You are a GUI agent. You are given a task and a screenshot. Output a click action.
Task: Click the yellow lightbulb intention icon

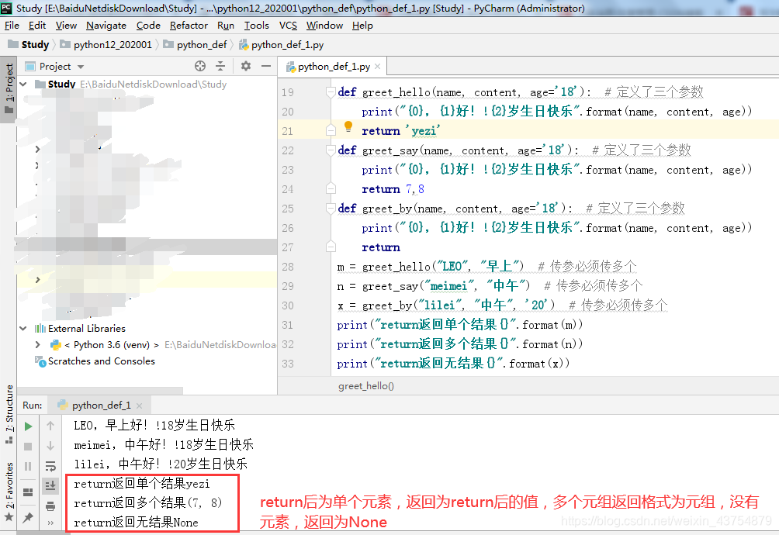pos(348,126)
